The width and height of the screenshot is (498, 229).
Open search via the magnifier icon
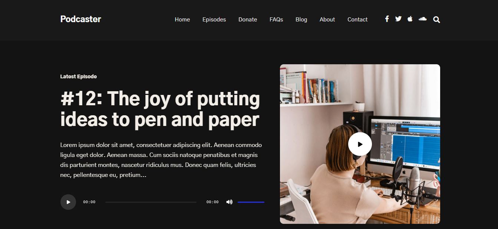pos(436,19)
